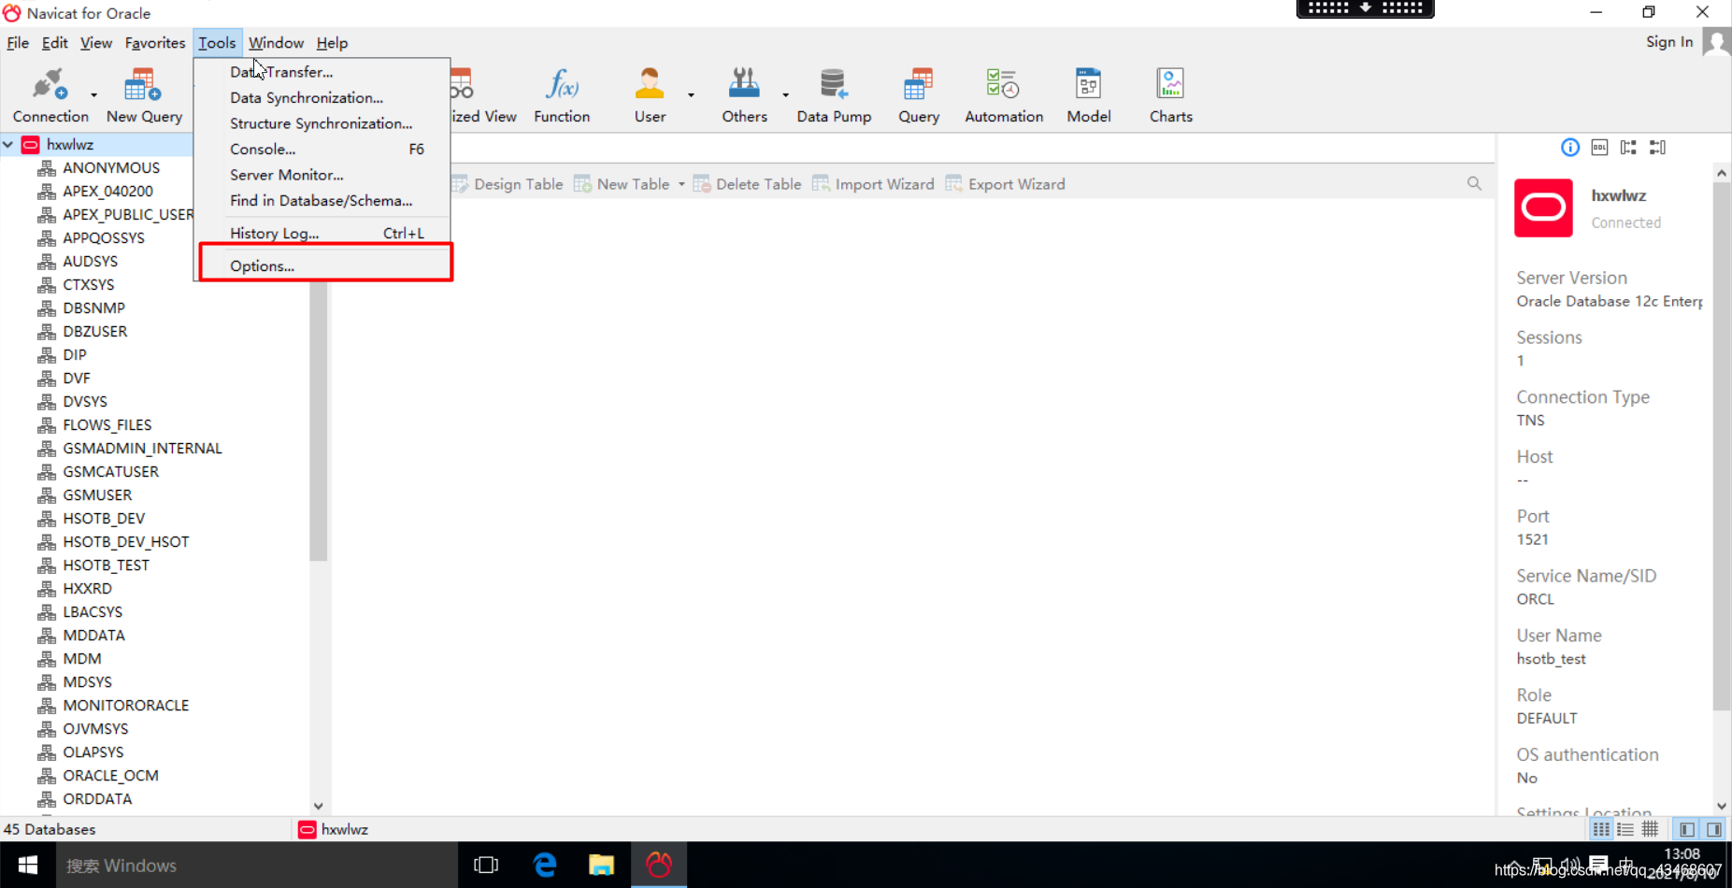Show the general information panel icon
The height and width of the screenshot is (888, 1732).
click(1570, 148)
